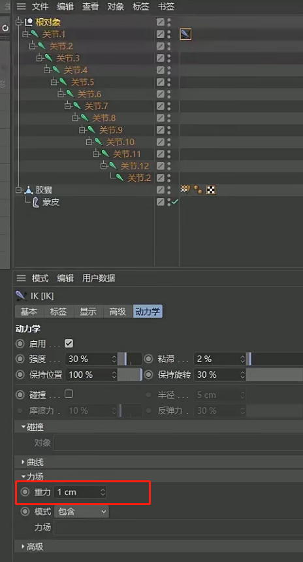Switch to the 显示 tab
The image size is (303, 562).
(x=88, y=312)
